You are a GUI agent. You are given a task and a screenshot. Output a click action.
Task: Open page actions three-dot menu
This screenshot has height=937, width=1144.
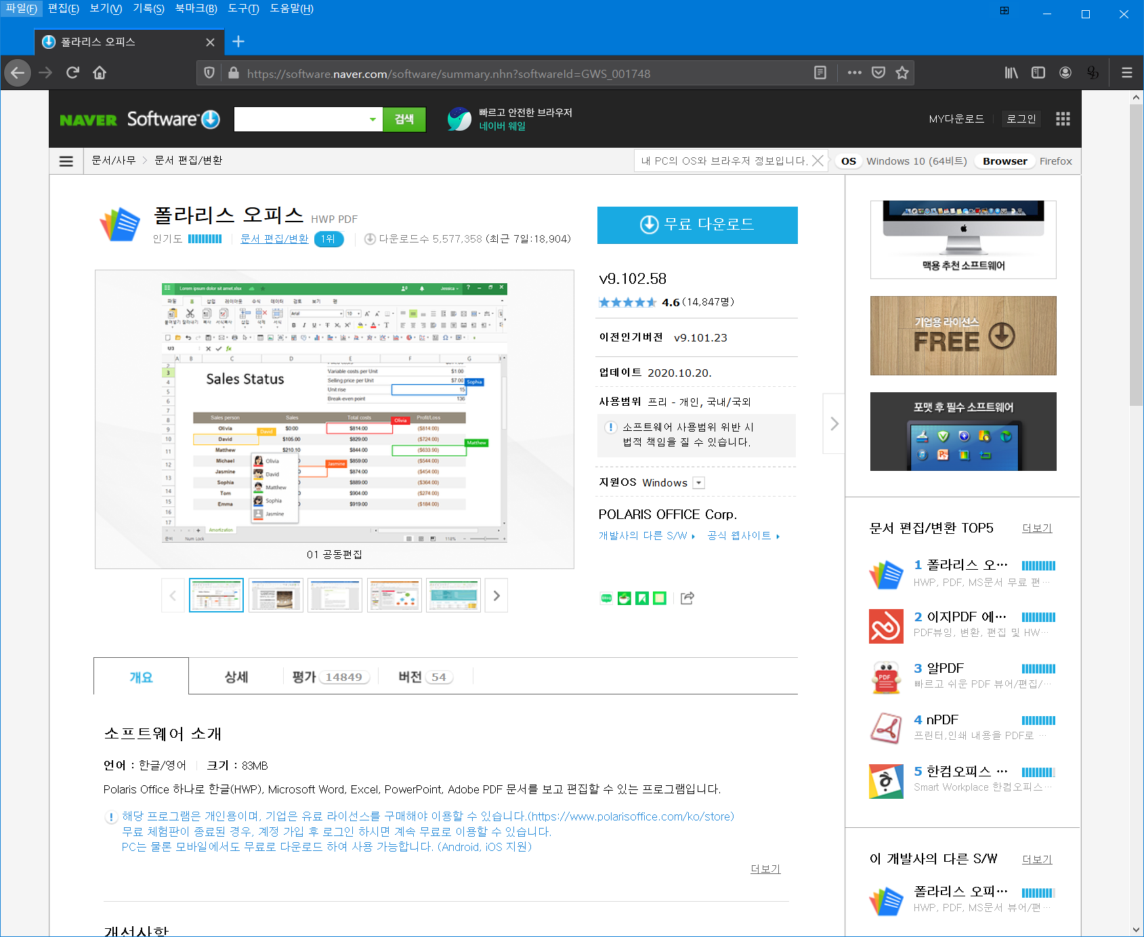click(x=855, y=72)
